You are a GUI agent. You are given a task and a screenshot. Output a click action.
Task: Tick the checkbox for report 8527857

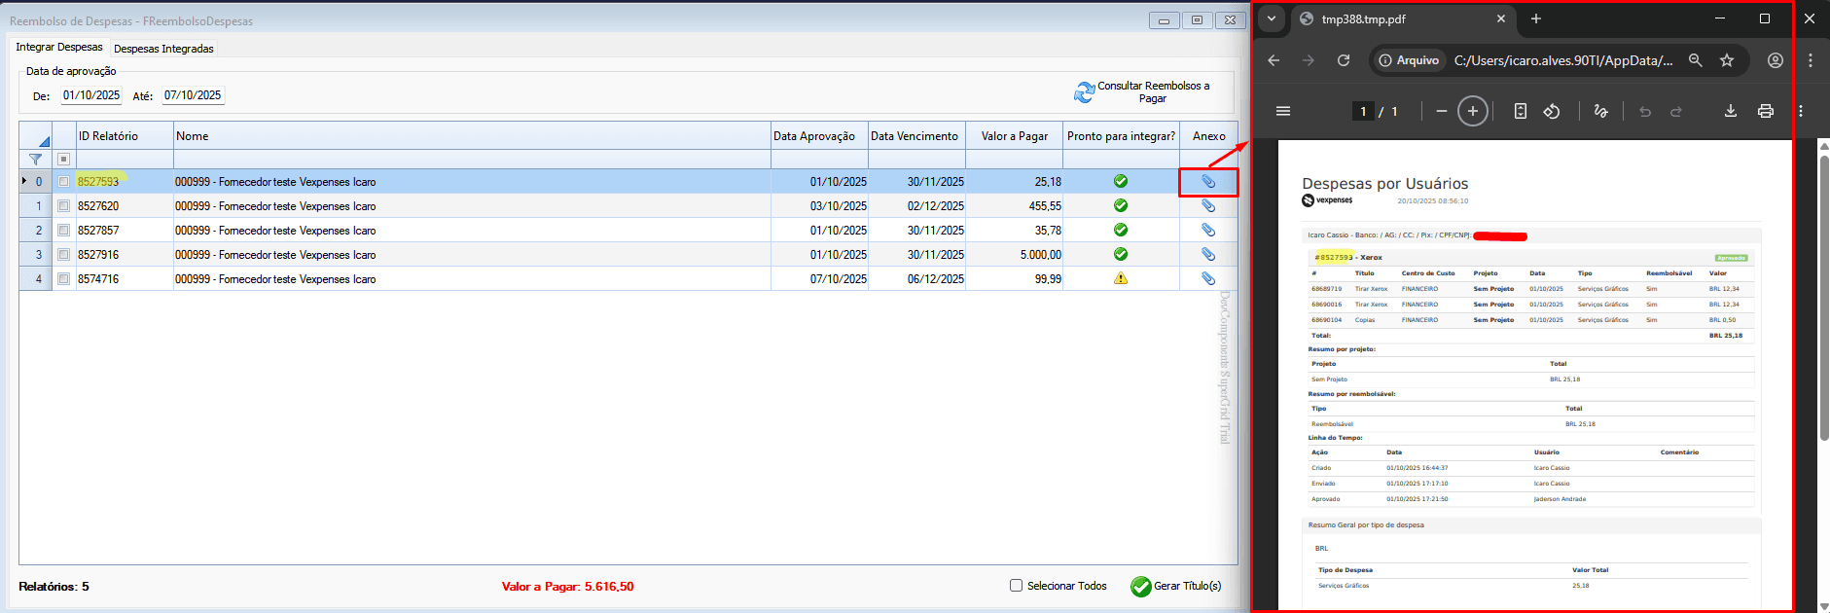pyautogui.click(x=63, y=230)
